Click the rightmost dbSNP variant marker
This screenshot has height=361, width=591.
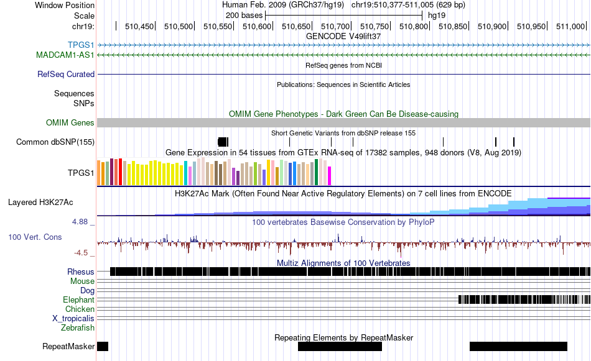[x=514, y=142]
